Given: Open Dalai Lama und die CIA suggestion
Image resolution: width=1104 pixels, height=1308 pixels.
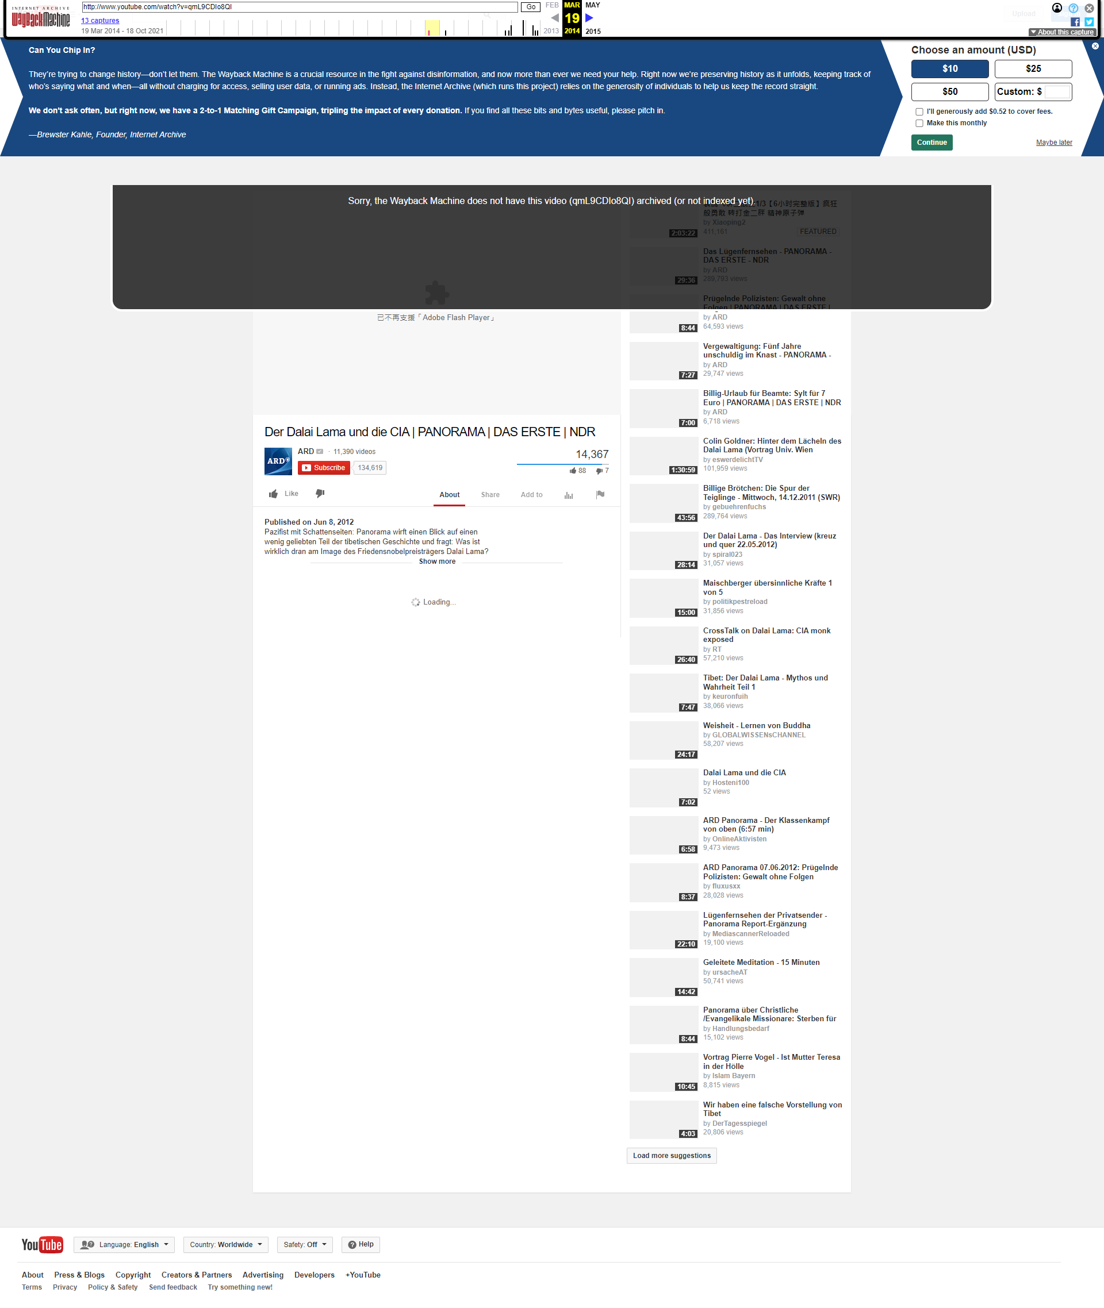Looking at the screenshot, I should pyautogui.click(x=744, y=772).
